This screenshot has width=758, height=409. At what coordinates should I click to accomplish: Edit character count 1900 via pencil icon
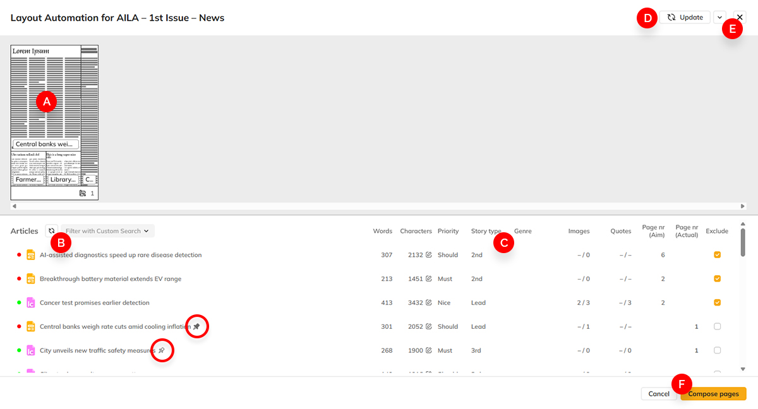click(x=429, y=350)
